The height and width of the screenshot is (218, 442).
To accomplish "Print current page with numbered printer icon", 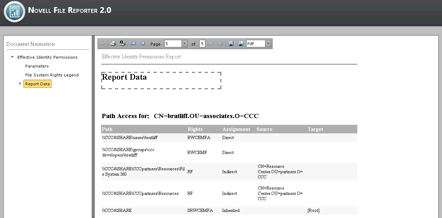I will [123, 43].
